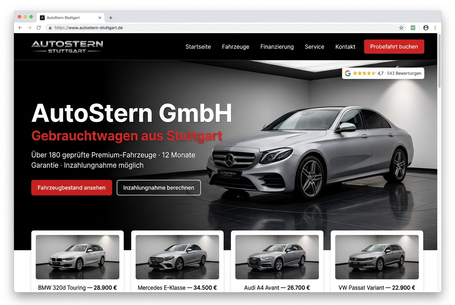The height and width of the screenshot is (305, 455).
Task: Click the padlock icon in the address bar
Action: click(50, 28)
